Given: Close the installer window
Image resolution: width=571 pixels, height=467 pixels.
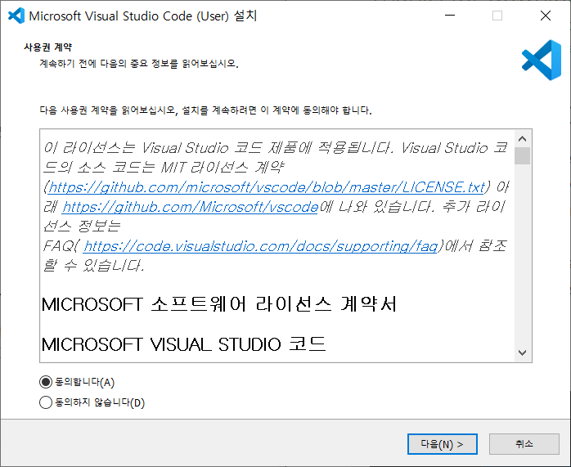Looking at the screenshot, I should (x=546, y=16).
